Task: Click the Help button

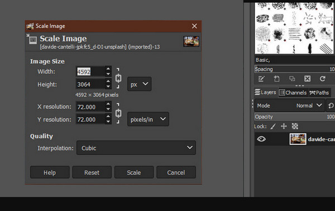Action: click(50, 172)
